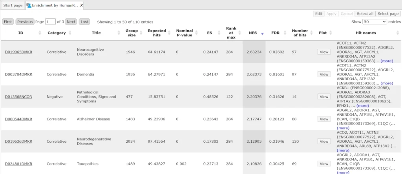
Task: View plot for Alzheimer Disease row
Action: [x=323, y=119]
